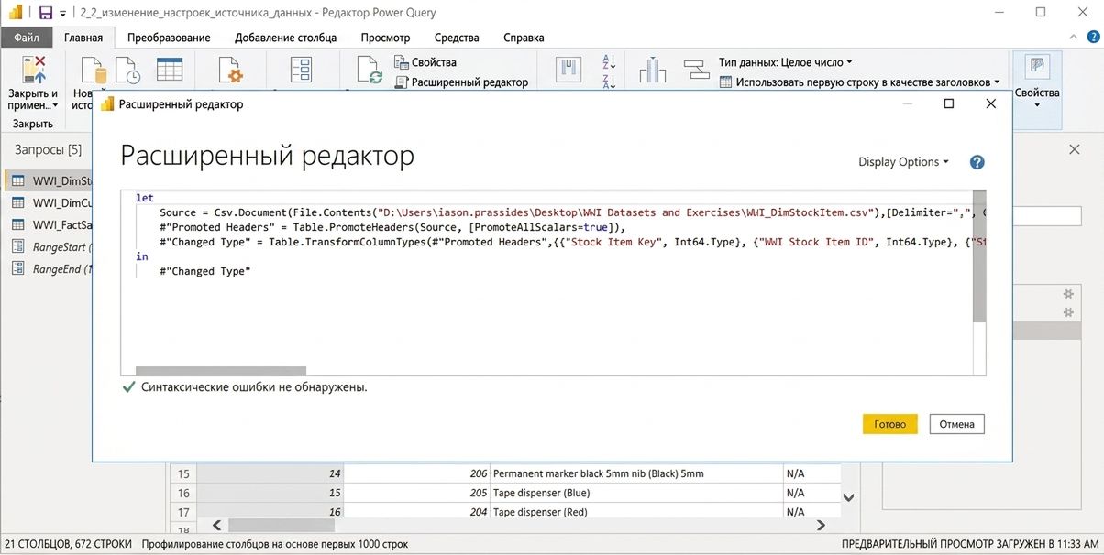The image size is (1104, 555).
Task: Open Свойства in the ribbon Query group
Action: (425, 62)
